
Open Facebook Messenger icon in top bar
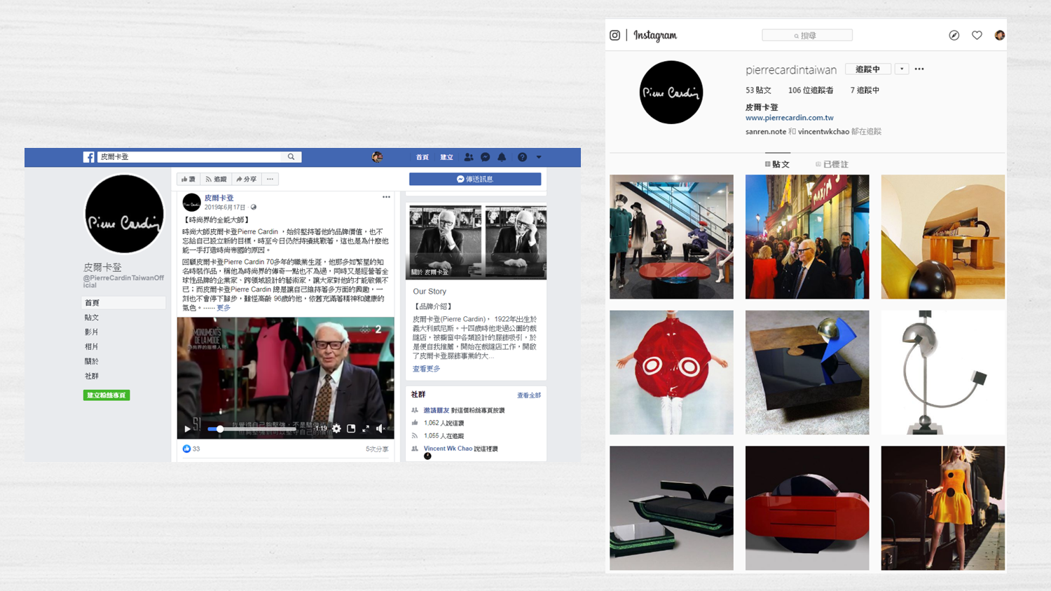485,157
